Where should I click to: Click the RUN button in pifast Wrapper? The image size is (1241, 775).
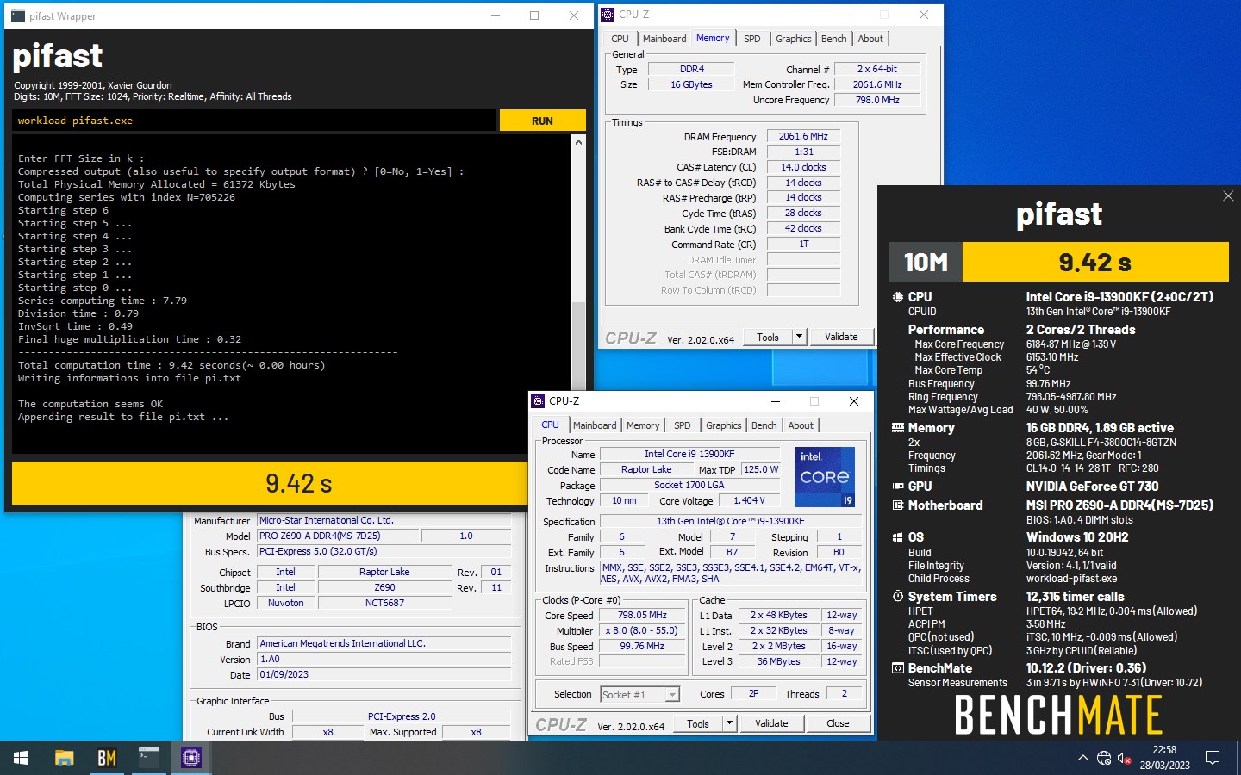[542, 121]
